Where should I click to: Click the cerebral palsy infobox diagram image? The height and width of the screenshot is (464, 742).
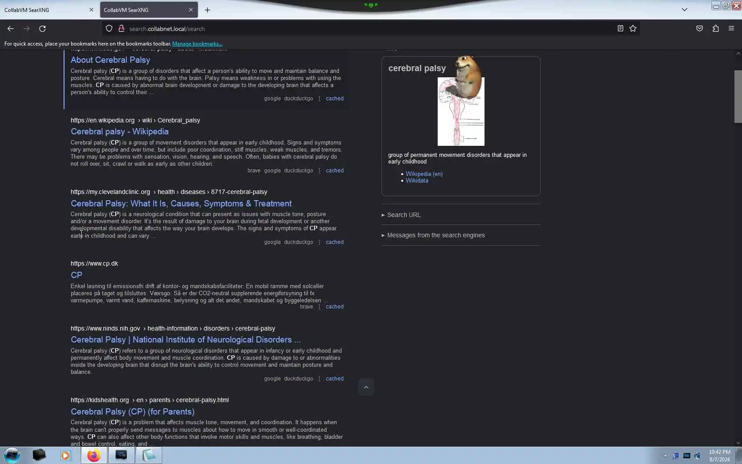click(461, 111)
